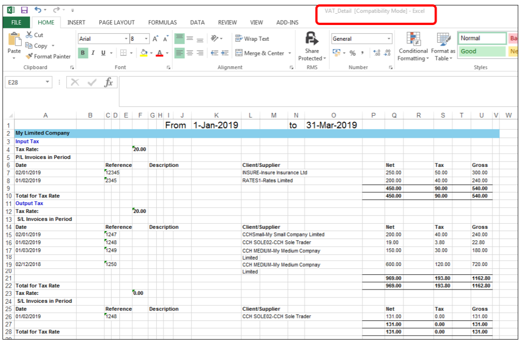Click the Cut scissors icon
Screen dimensions: 522x343
[29, 35]
